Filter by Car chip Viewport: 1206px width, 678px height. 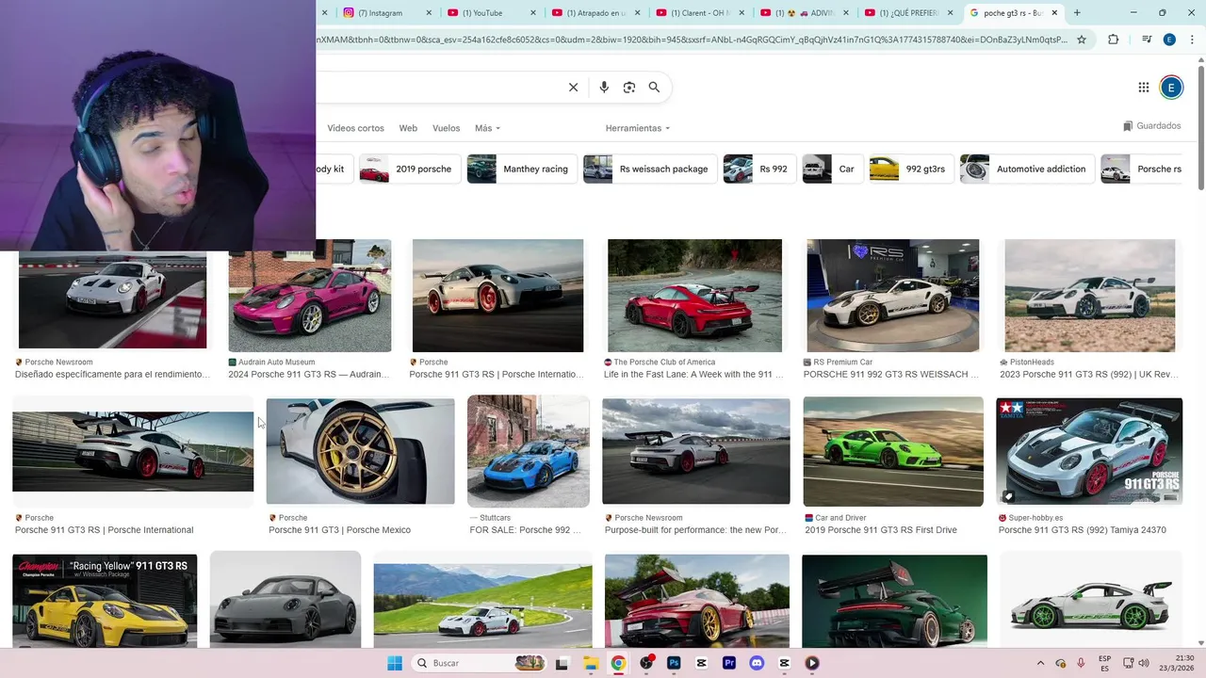click(832, 169)
